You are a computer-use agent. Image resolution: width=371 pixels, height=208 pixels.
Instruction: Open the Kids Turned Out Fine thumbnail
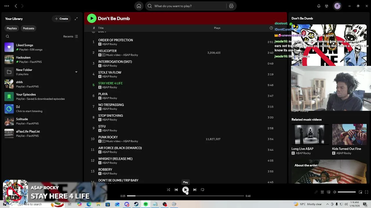click(349, 134)
